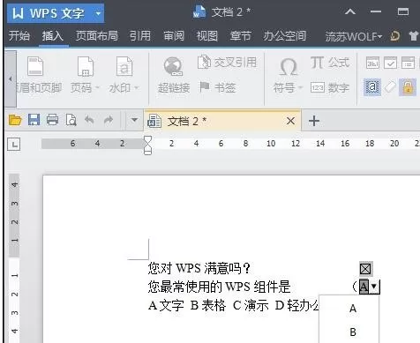
Task: Open the 视图 tab
Action: (207, 36)
